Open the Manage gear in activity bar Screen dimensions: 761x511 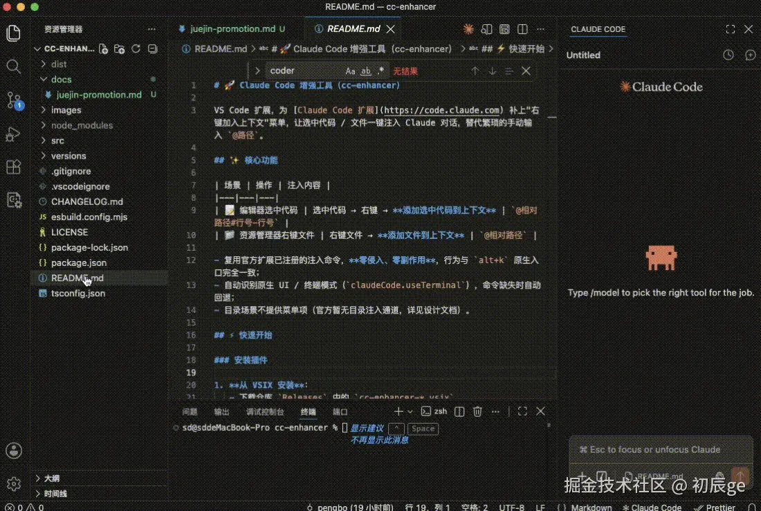14,484
